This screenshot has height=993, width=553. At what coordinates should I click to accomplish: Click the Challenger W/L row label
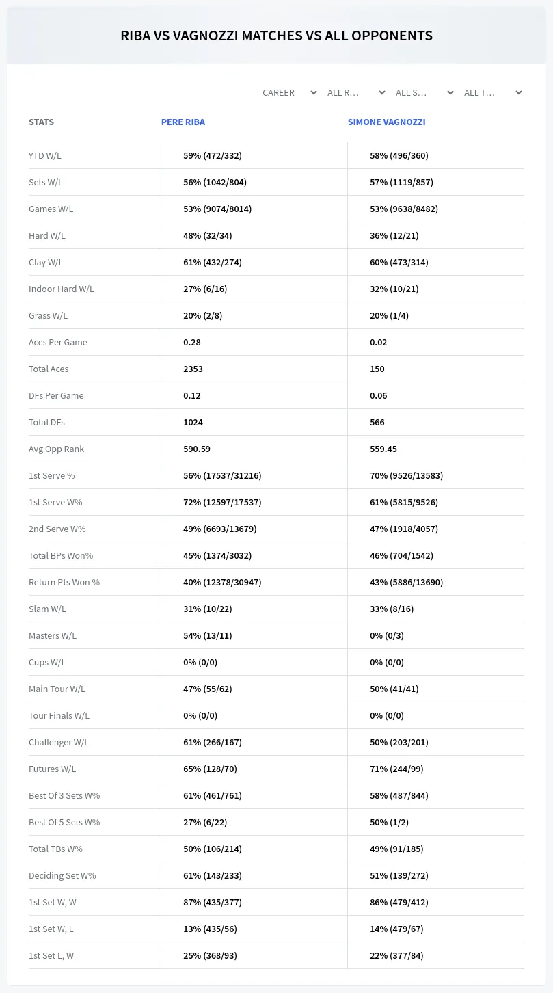[x=59, y=742]
